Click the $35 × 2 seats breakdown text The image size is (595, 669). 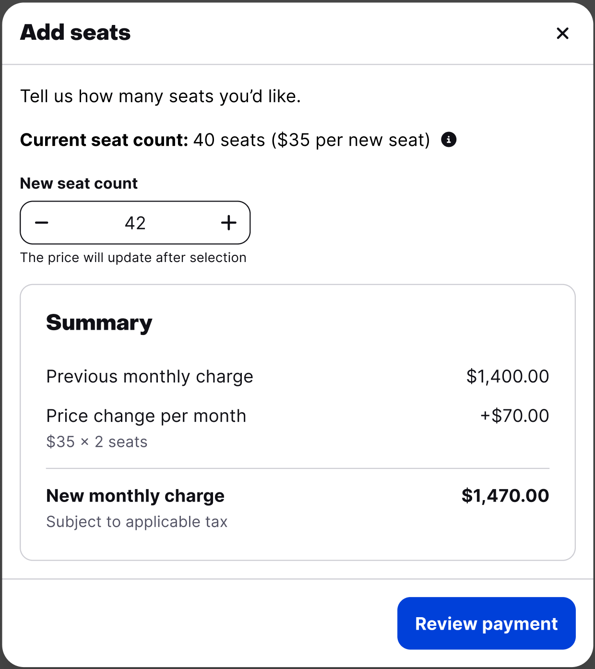[x=96, y=442]
